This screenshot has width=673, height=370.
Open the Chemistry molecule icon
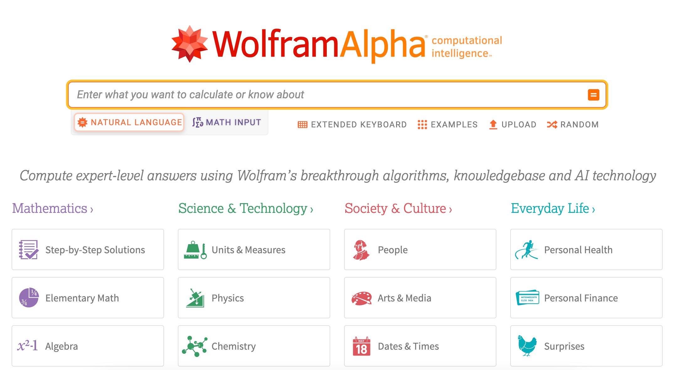pyautogui.click(x=195, y=346)
